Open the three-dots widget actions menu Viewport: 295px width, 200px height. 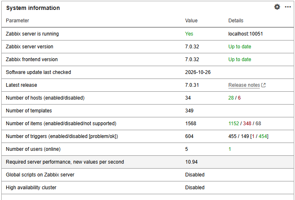pos(288,7)
